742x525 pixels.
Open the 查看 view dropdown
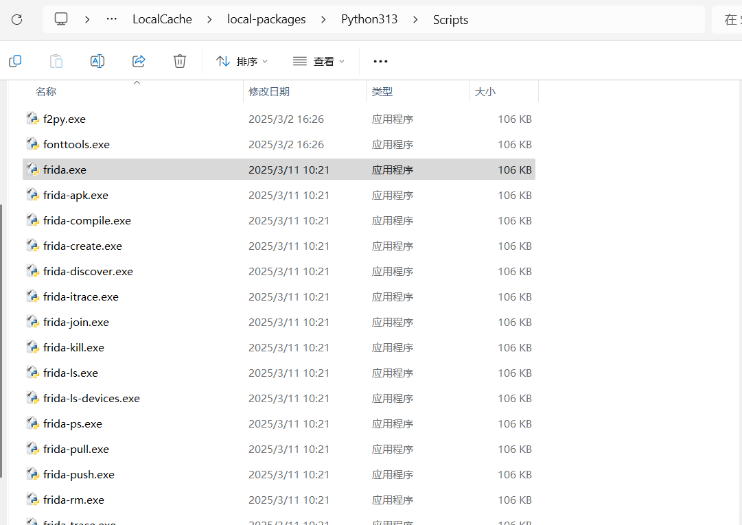click(318, 61)
